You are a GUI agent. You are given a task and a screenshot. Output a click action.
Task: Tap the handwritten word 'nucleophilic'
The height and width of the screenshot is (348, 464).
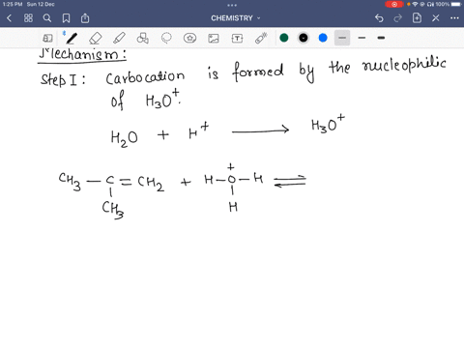tap(404, 66)
